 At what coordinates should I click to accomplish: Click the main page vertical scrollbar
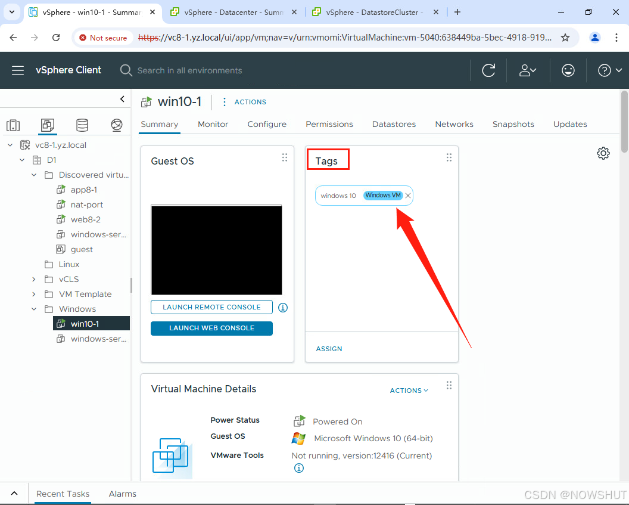[x=624, y=122]
